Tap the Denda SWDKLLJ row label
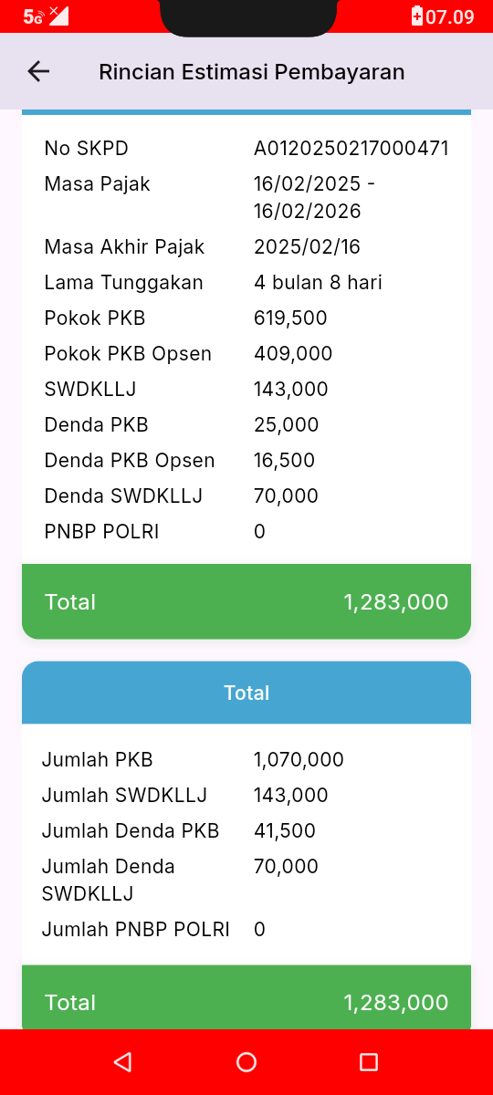 (x=123, y=496)
